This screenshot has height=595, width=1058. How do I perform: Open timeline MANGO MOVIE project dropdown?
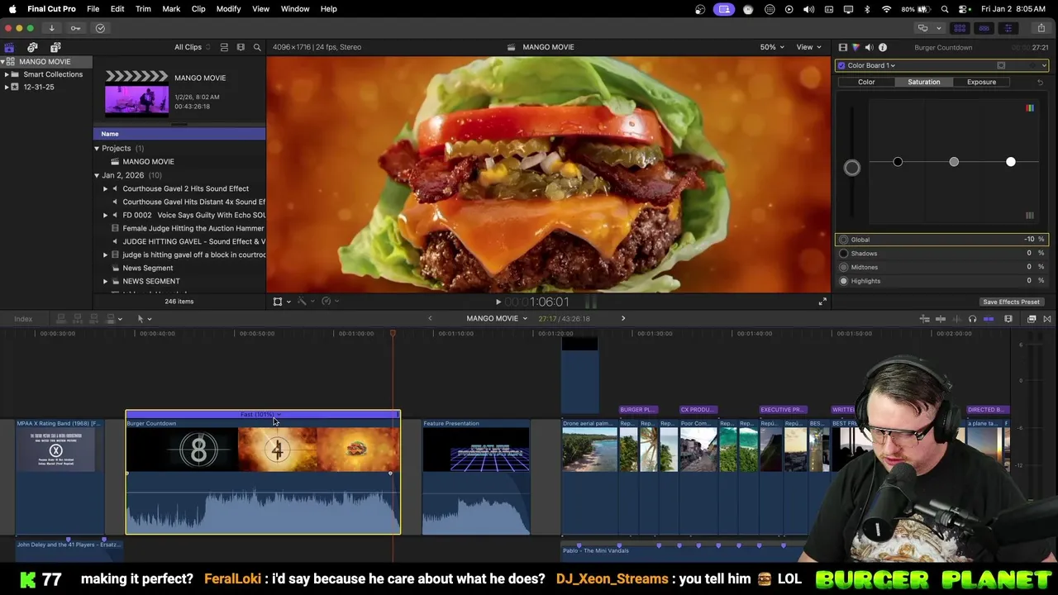pyautogui.click(x=497, y=319)
